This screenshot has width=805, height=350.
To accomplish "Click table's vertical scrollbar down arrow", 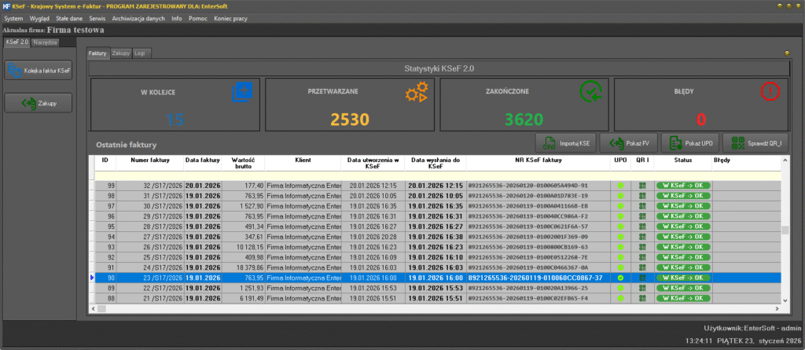I will click(785, 299).
